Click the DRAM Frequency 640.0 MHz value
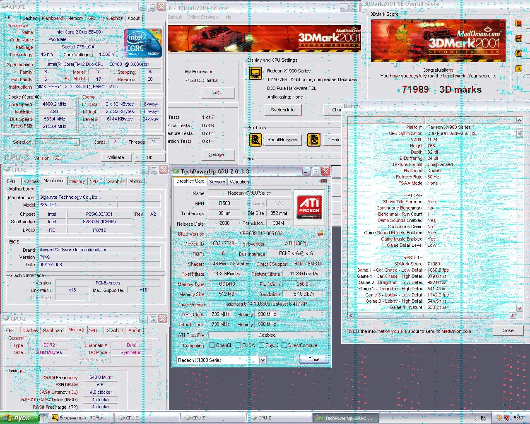This screenshot has width=530, height=424. (100, 377)
